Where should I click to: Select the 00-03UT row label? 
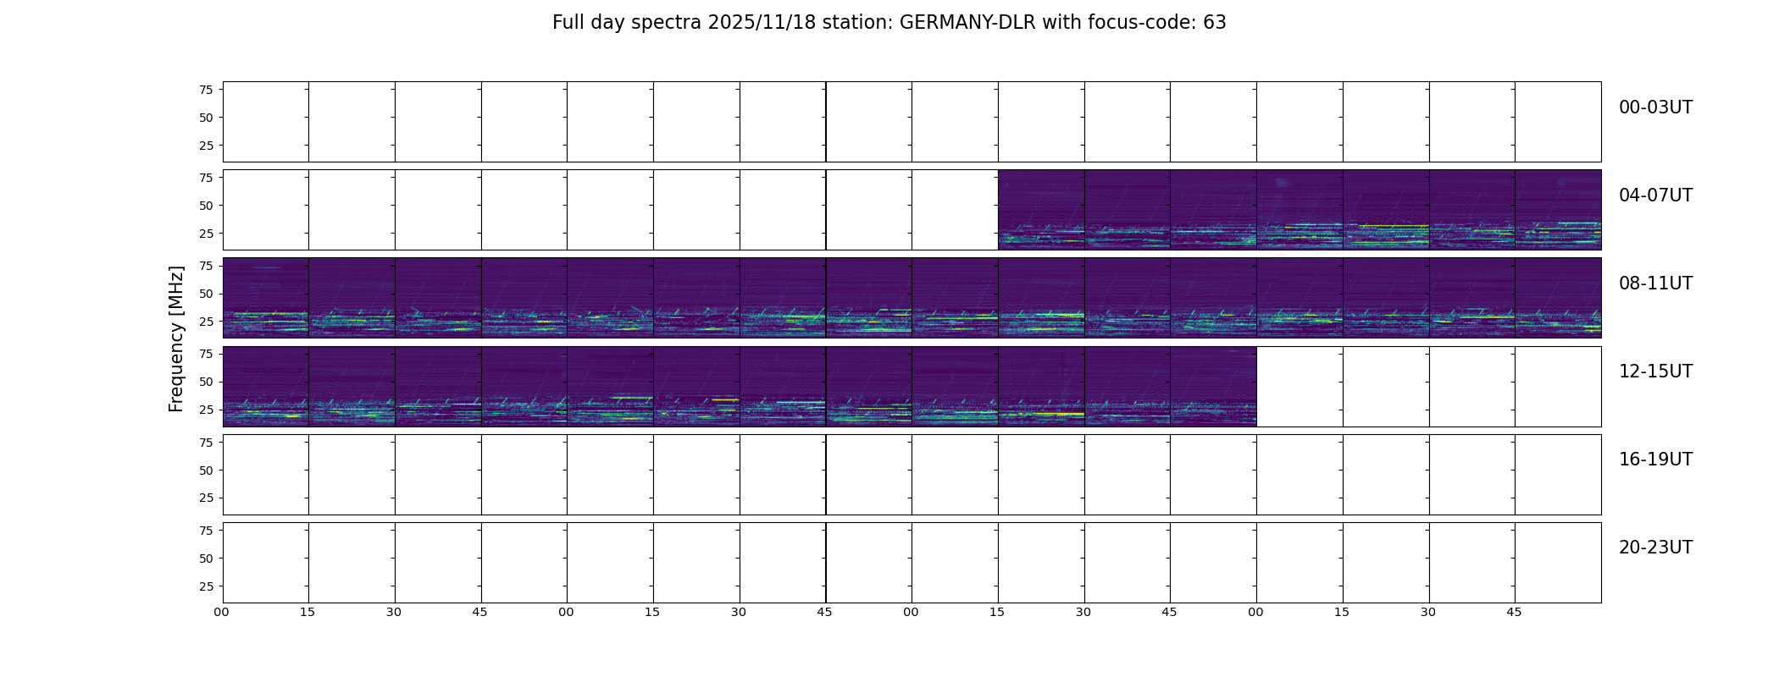1655,107
